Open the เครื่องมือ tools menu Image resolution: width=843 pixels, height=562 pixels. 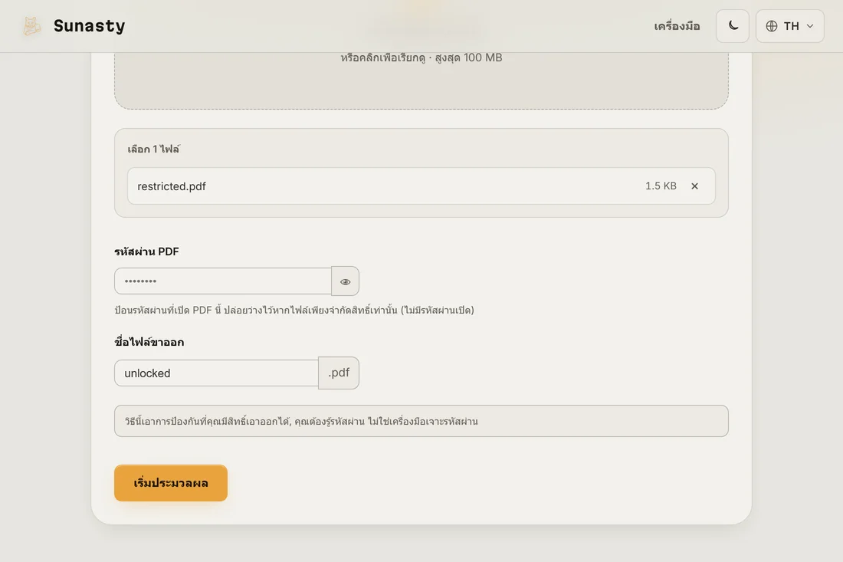pyautogui.click(x=677, y=26)
